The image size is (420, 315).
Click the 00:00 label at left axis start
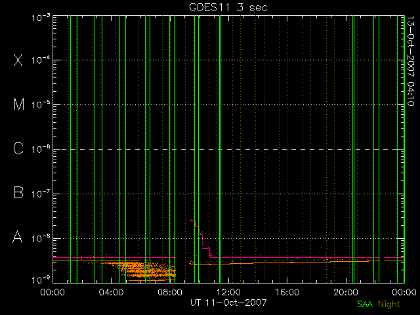[x=52, y=292]
